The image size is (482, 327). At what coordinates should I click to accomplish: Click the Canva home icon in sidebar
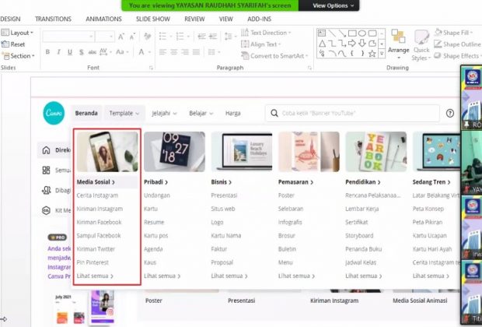(x=46, y=150)
